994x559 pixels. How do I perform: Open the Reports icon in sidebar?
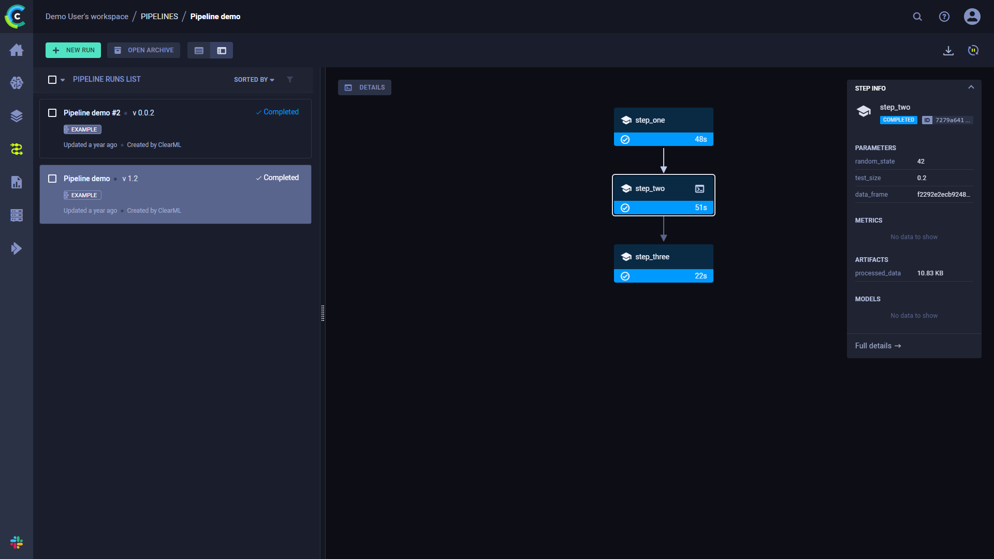[x=17, y=182]
